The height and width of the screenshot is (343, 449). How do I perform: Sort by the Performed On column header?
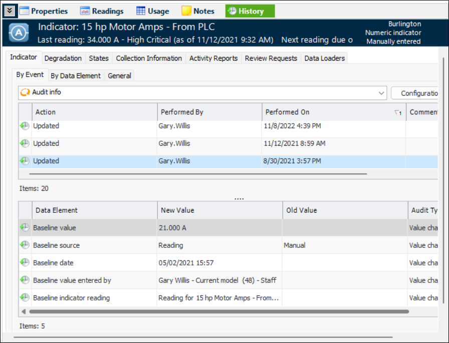coord(334,112)
